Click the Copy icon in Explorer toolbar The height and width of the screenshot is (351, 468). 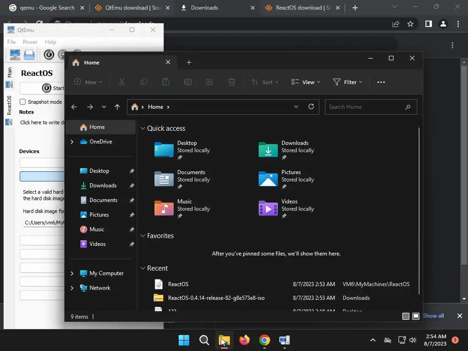coord(144,82)
